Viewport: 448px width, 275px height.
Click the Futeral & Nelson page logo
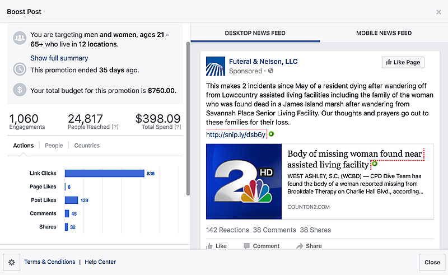pyautogui.click(x=215, y=66)
